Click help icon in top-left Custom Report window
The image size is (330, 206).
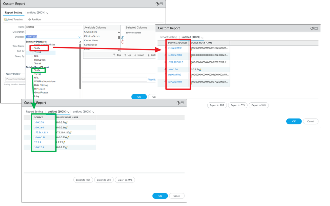(157, 4)
